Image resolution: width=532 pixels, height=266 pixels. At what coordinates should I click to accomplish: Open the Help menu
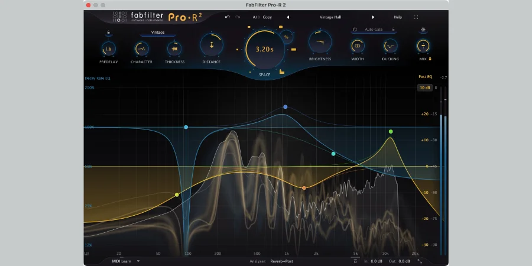click(398, 17)
